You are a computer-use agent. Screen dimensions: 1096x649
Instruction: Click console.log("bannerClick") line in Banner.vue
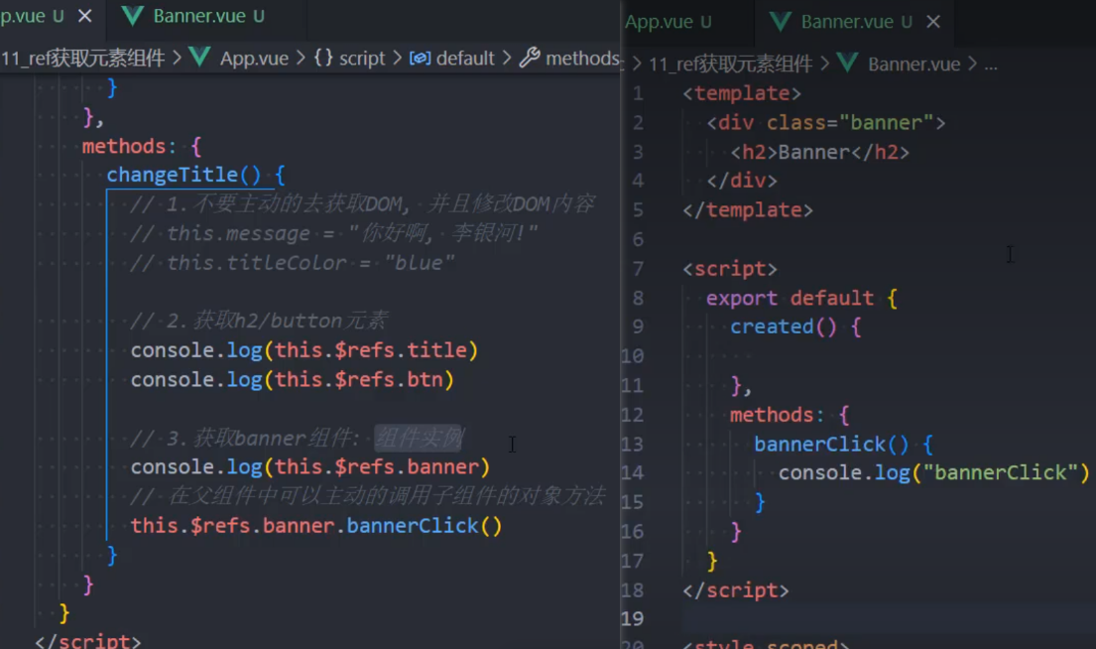934,473
